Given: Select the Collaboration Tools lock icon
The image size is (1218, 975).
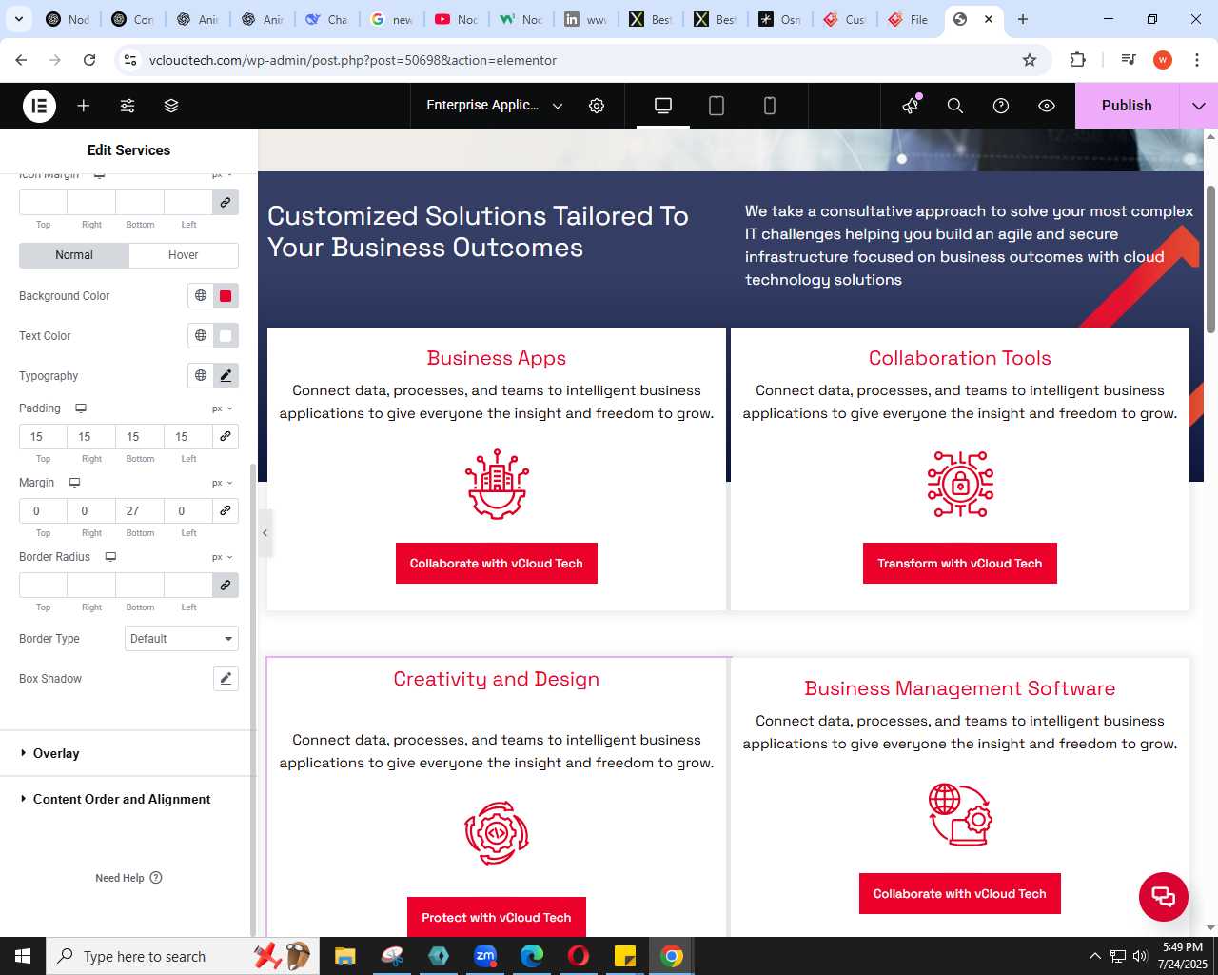Looking at the screenshot, I should [x=960, y=484].
